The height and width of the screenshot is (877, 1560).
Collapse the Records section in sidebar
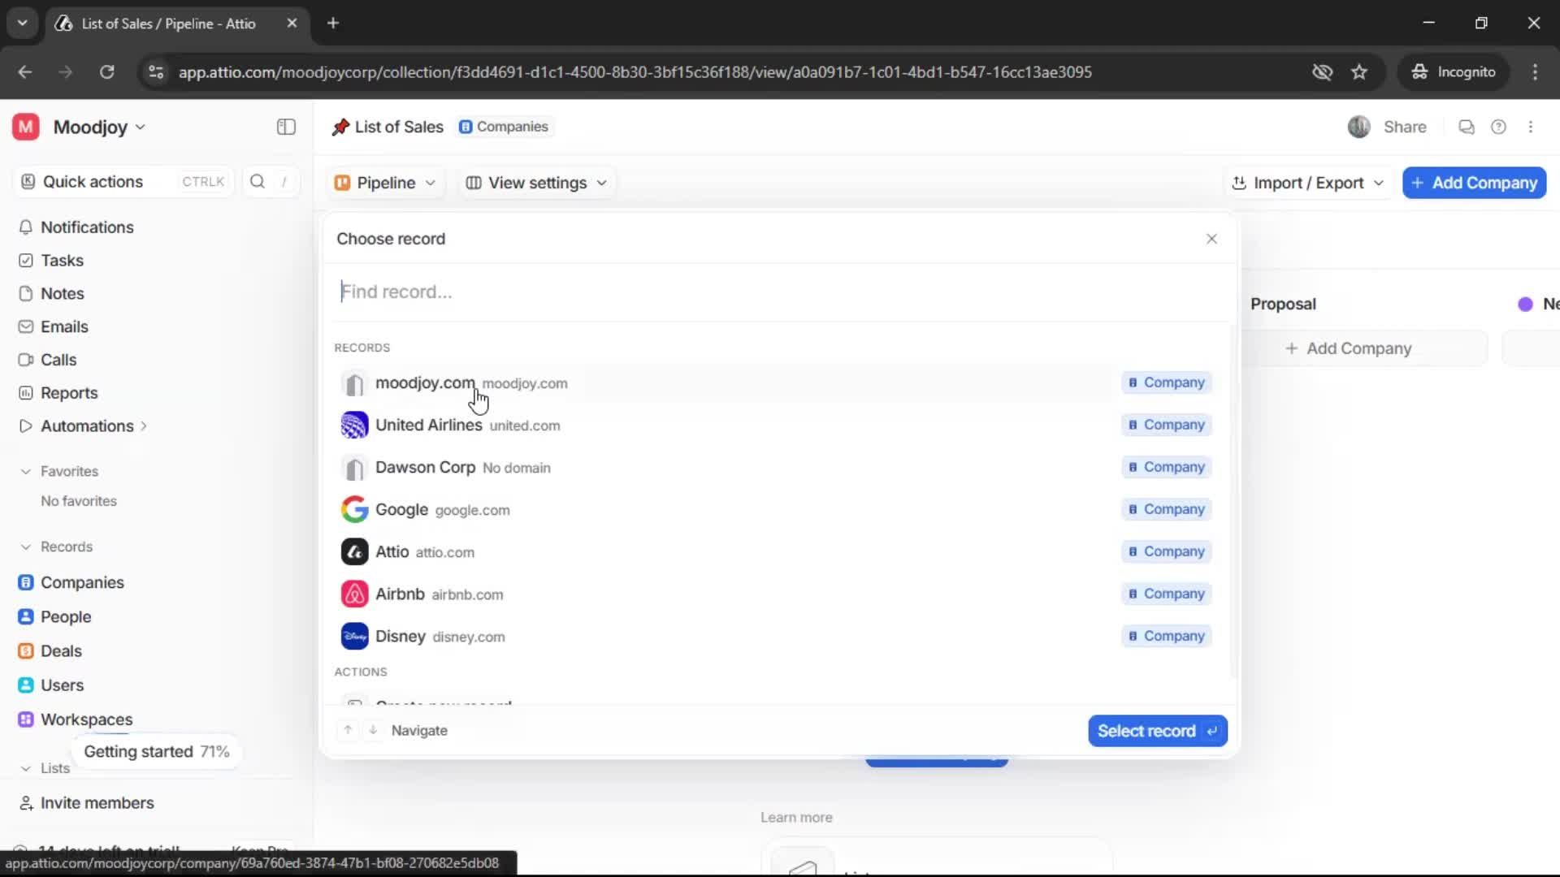pos(27,547)
